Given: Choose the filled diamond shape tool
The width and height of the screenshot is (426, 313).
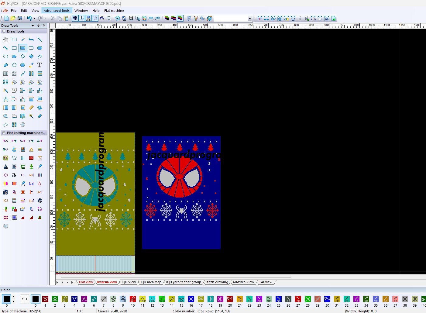Looking at the screenshot, I should click(x=31, y=57).
